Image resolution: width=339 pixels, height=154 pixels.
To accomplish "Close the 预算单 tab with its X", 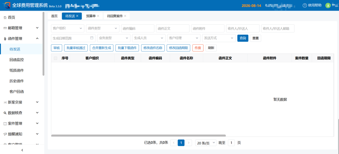I will click(98, 16).
